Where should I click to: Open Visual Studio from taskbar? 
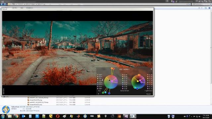click(x=126, y=116)
